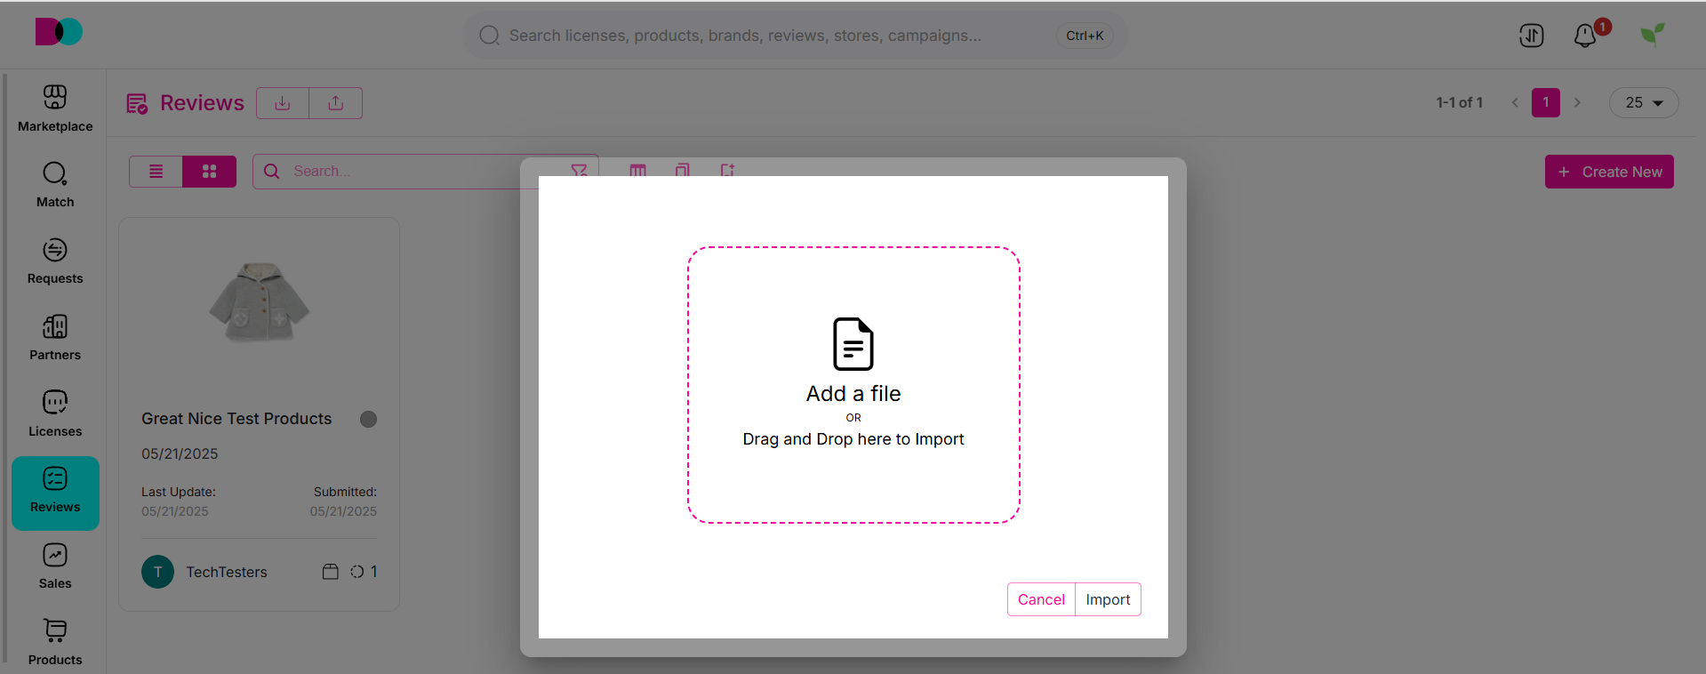Image resolution: width=1706 pixels, height=674 pixels.
Task: Click the sort arrows icon in header
Action: click(1532, 36)
